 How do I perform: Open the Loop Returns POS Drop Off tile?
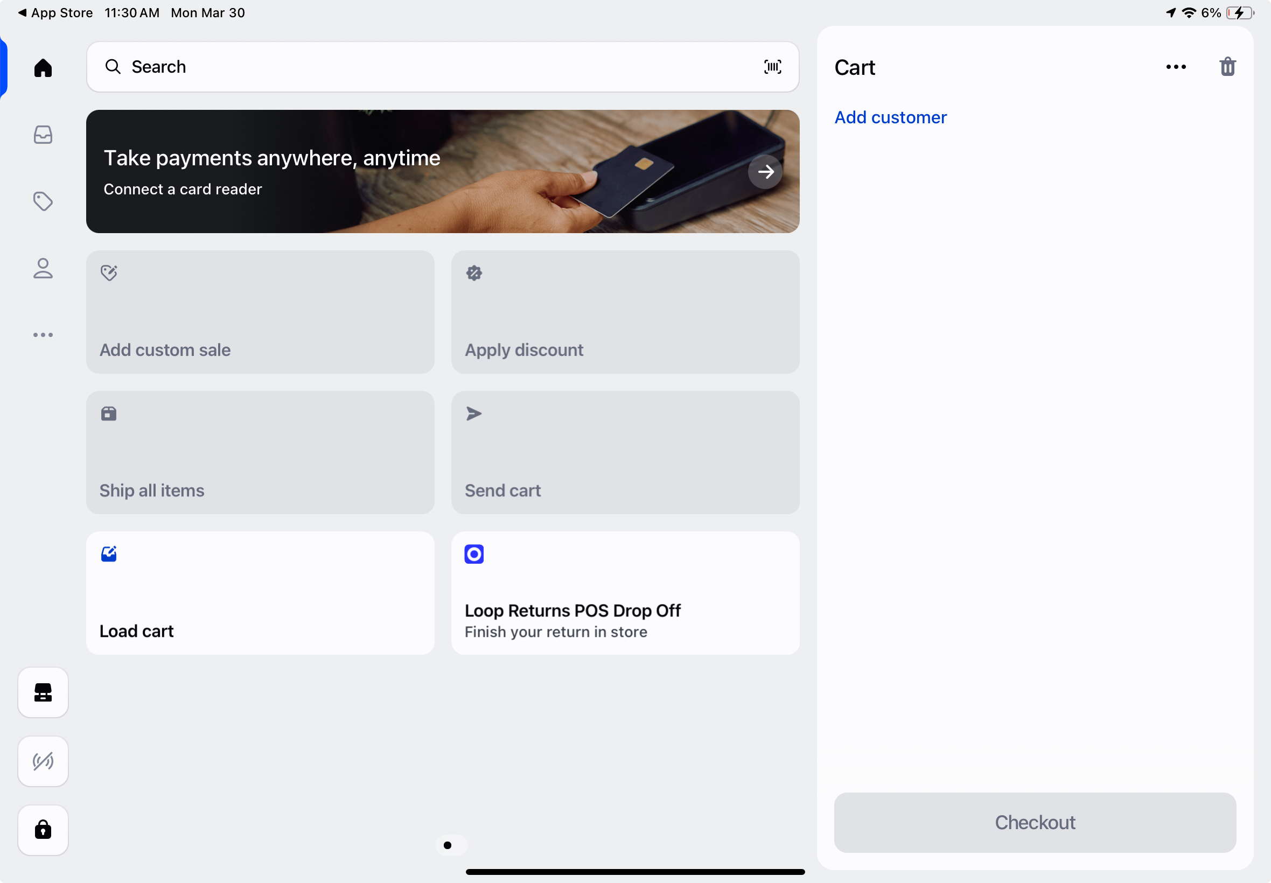625,593
